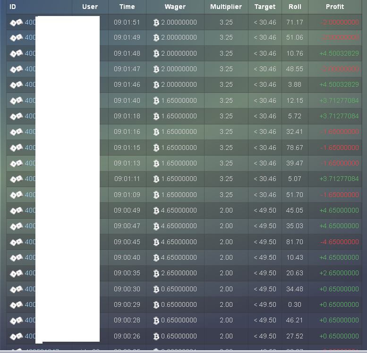The height and width of the screenshot is (353, 367).
Task: Click the roll value 32.41
Action: [295, 132]
